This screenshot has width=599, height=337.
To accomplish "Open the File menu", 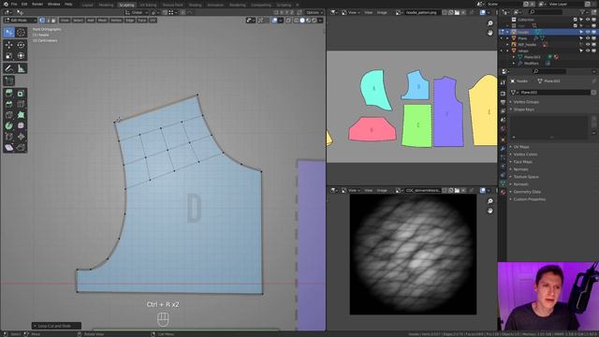I will (14, 4).
